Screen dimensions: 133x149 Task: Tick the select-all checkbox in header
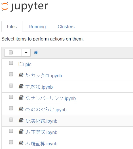(x=11, y=52)
